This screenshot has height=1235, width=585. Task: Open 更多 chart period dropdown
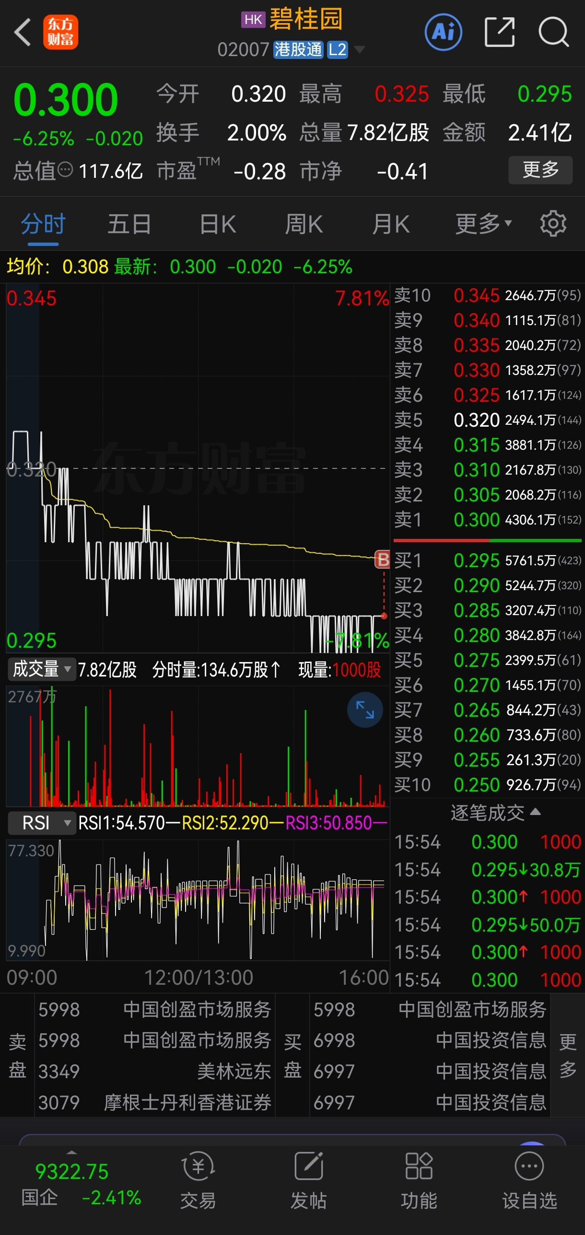point(484,224)
